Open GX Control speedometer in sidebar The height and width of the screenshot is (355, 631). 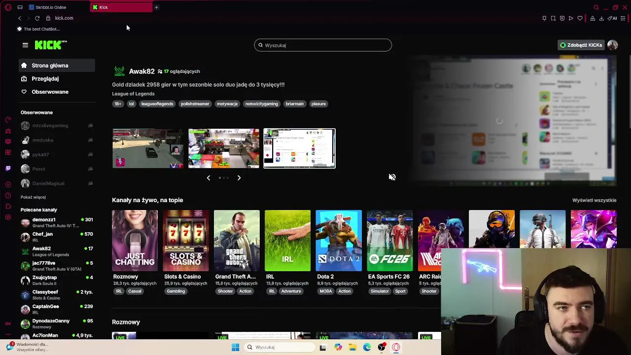pos(8,120)
